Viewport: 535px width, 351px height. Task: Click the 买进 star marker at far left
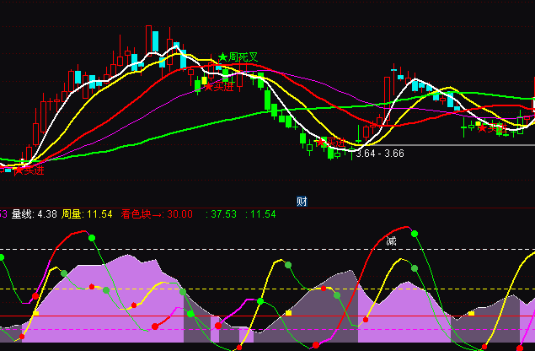pyautogui.click(x=19, y=170)
